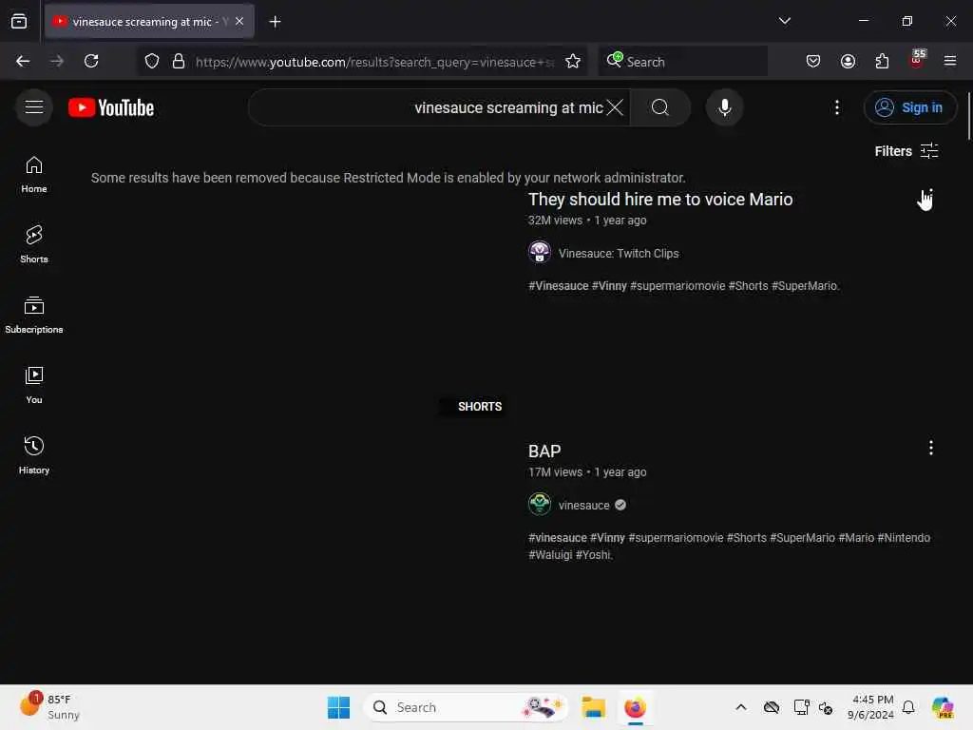
Task: Open Firefox tracking protection shield
Action: click(152, 61)
